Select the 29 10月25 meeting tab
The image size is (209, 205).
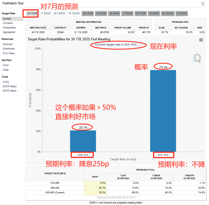tap(59, 13)
